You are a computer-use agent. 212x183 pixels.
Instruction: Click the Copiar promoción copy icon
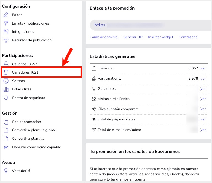coord(6,122)
